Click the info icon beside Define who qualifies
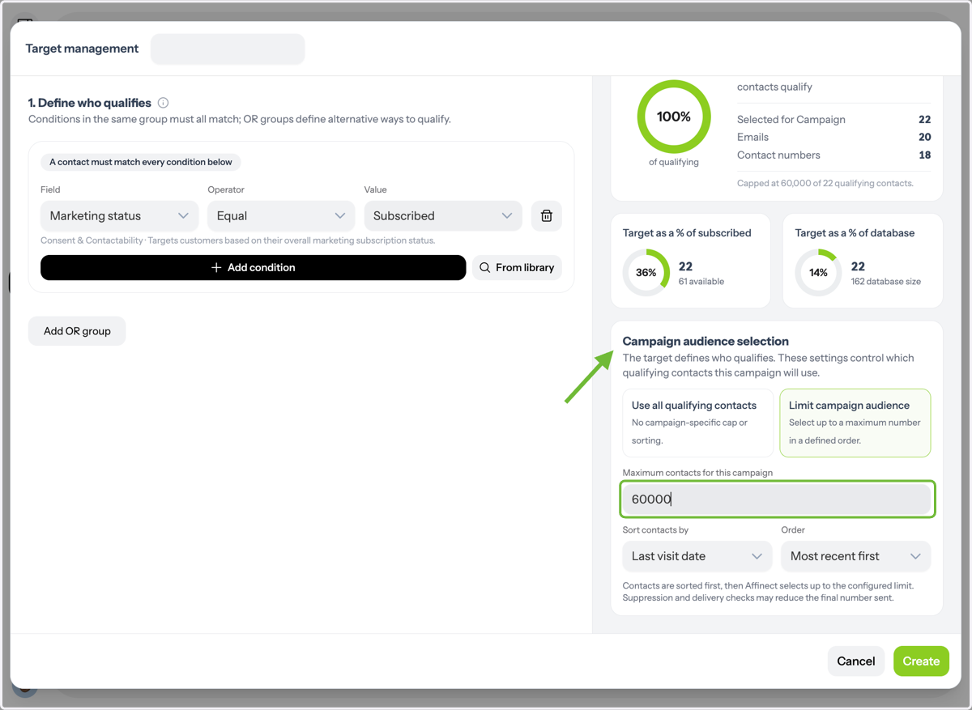 [x=163, y=103]
